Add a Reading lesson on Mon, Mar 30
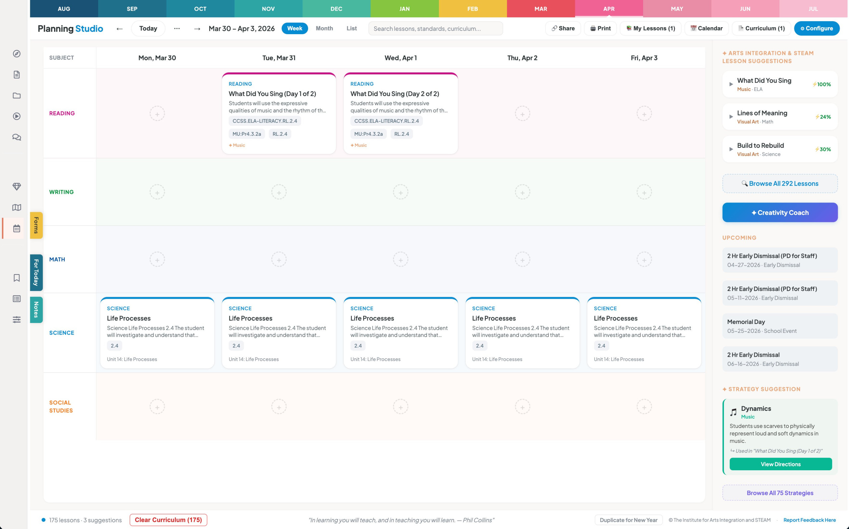 [157, 114]
